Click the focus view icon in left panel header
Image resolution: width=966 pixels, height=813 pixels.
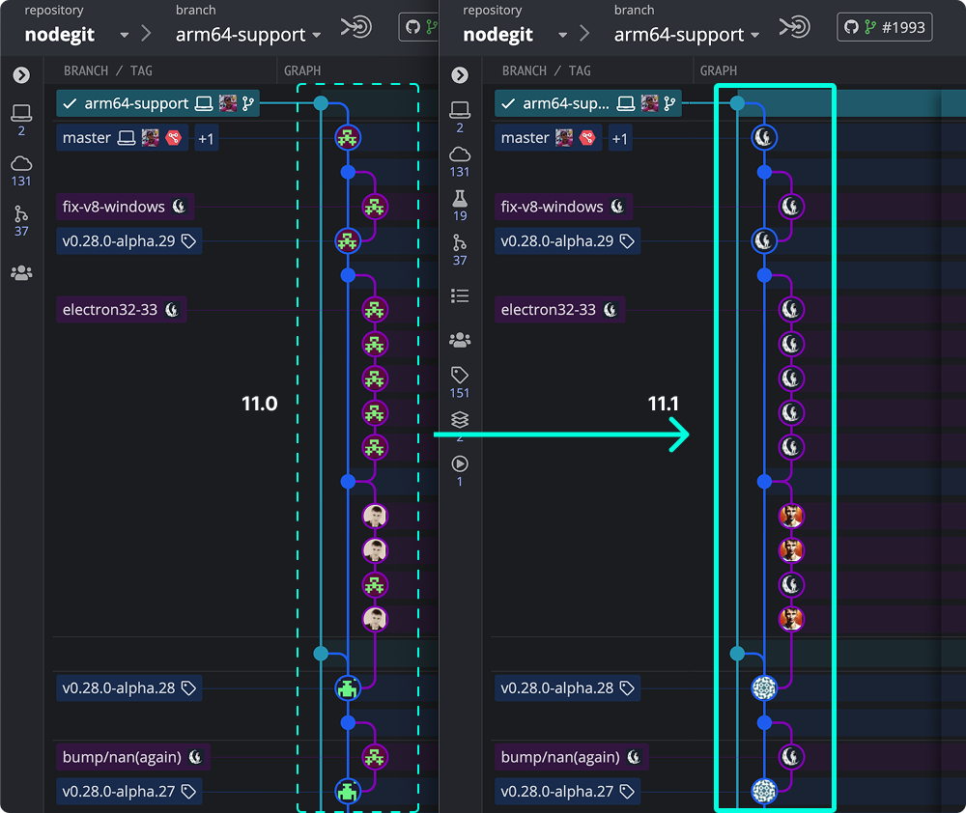356,27
